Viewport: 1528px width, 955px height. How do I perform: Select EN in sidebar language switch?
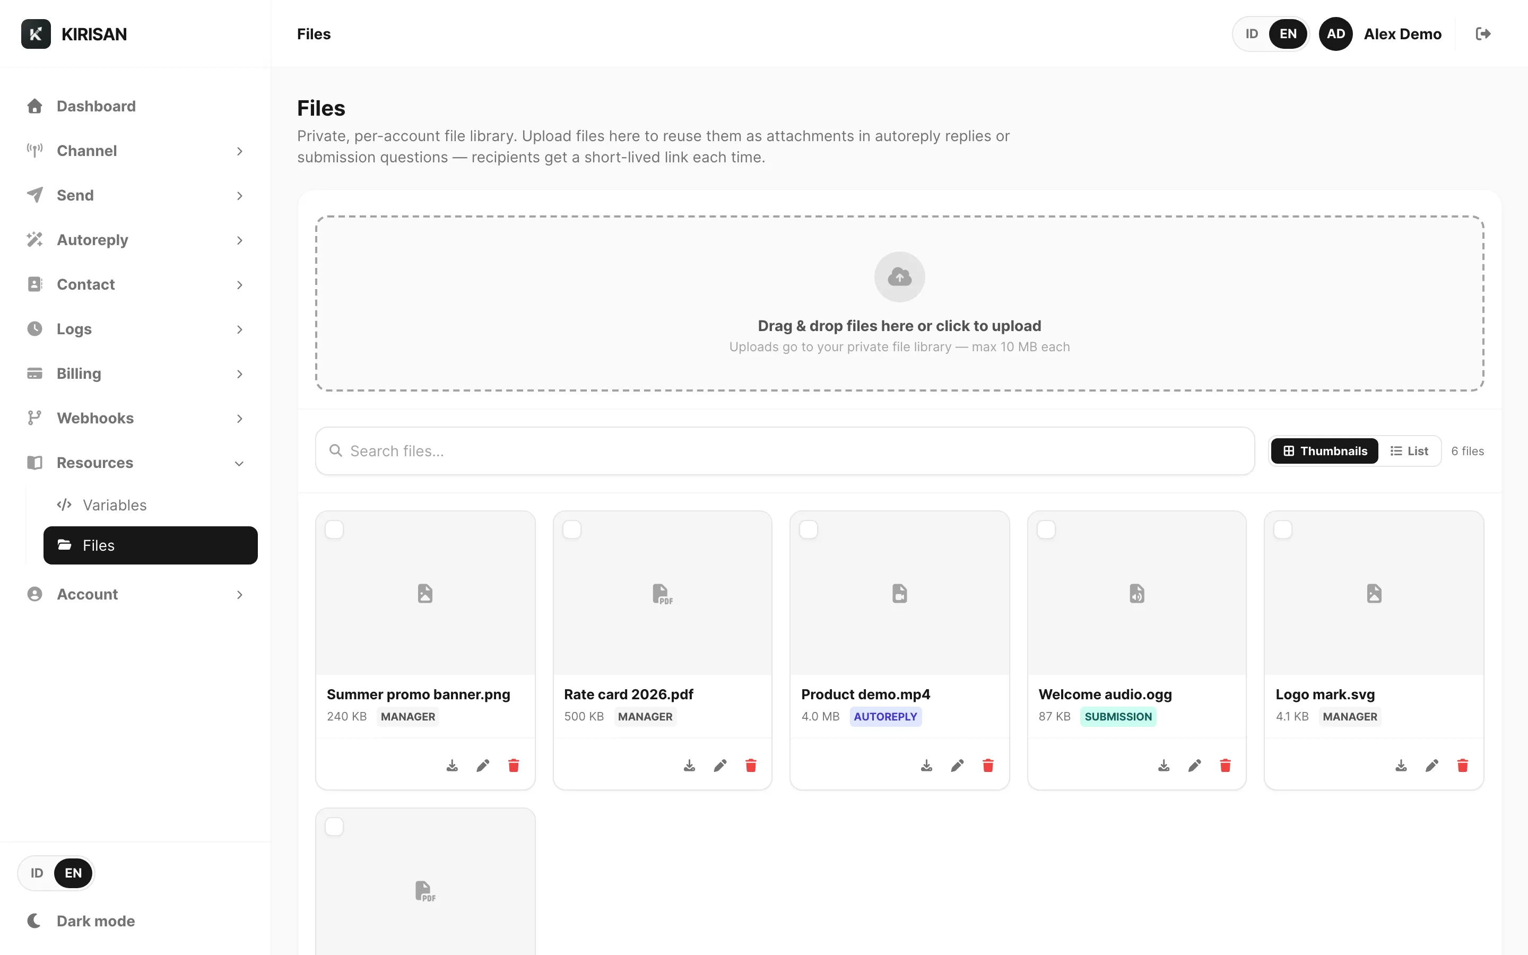(x=73, y=873)
